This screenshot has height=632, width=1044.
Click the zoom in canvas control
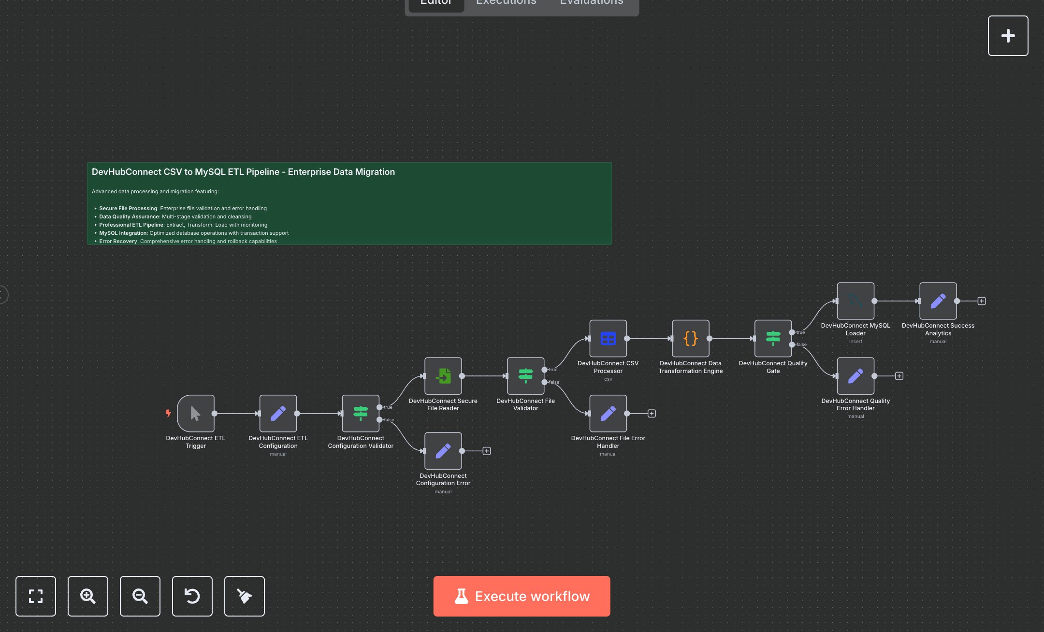tap(88, 596)
